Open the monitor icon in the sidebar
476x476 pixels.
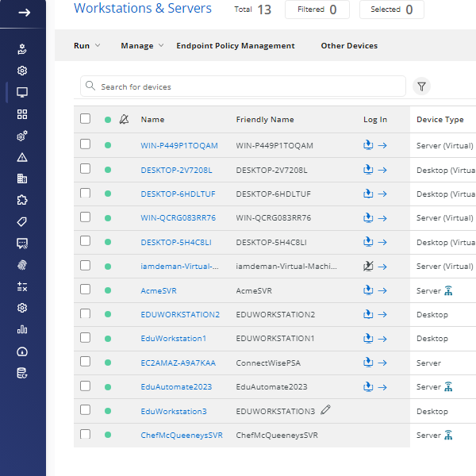pos(22,93)
